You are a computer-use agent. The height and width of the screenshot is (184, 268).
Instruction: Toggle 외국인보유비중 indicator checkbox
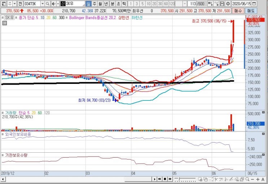[x=3, y=135]
